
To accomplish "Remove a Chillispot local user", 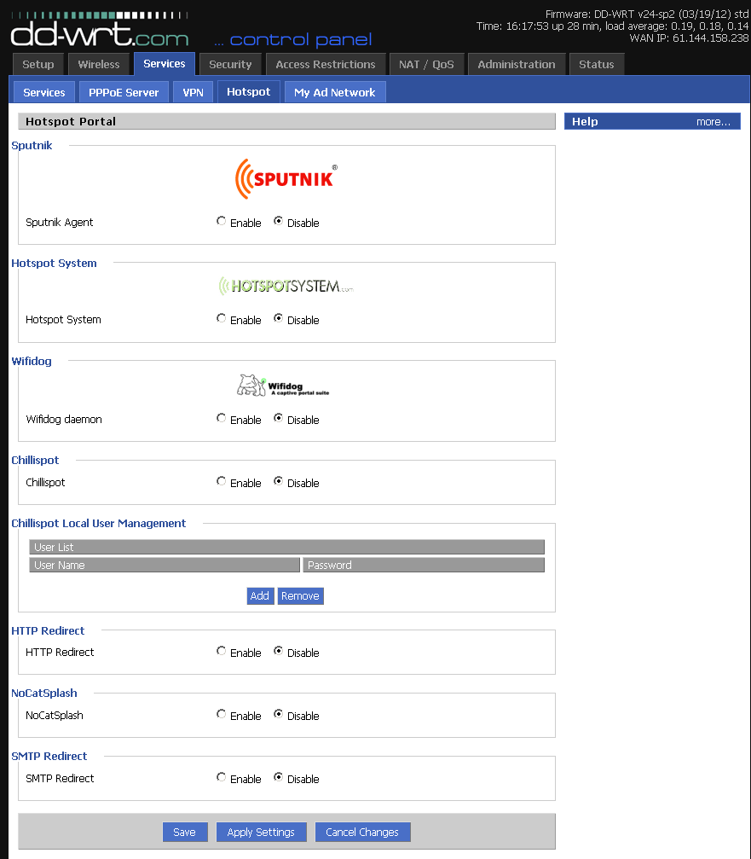I will pos(301,596).
